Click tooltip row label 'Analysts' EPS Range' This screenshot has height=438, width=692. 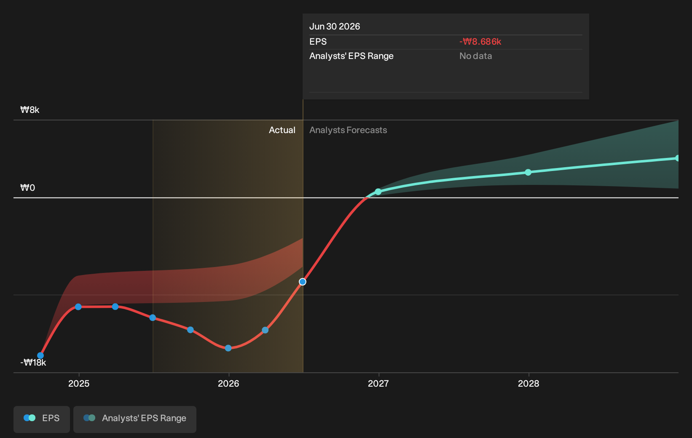[x=351, y=56]
